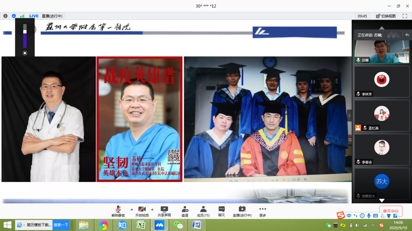Enter full screen mode via top-right icon
Viewport: 412px width, 231px height.
tap(405, 16)
